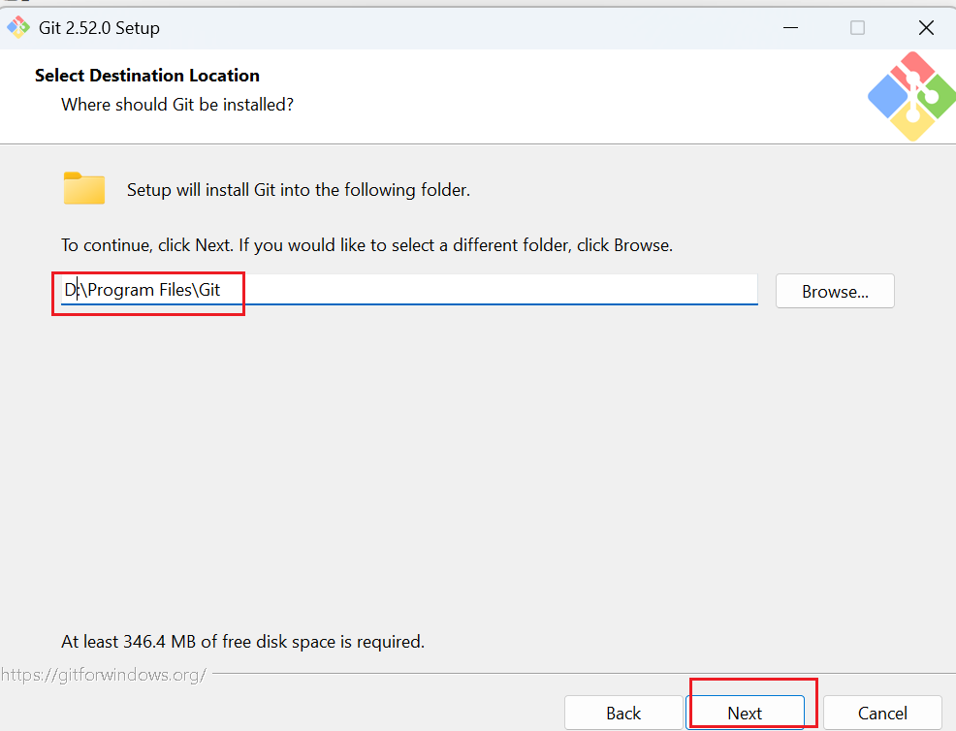Go Back to previous setup step
This screenshot has width=956, height=731.
point(623,713)
